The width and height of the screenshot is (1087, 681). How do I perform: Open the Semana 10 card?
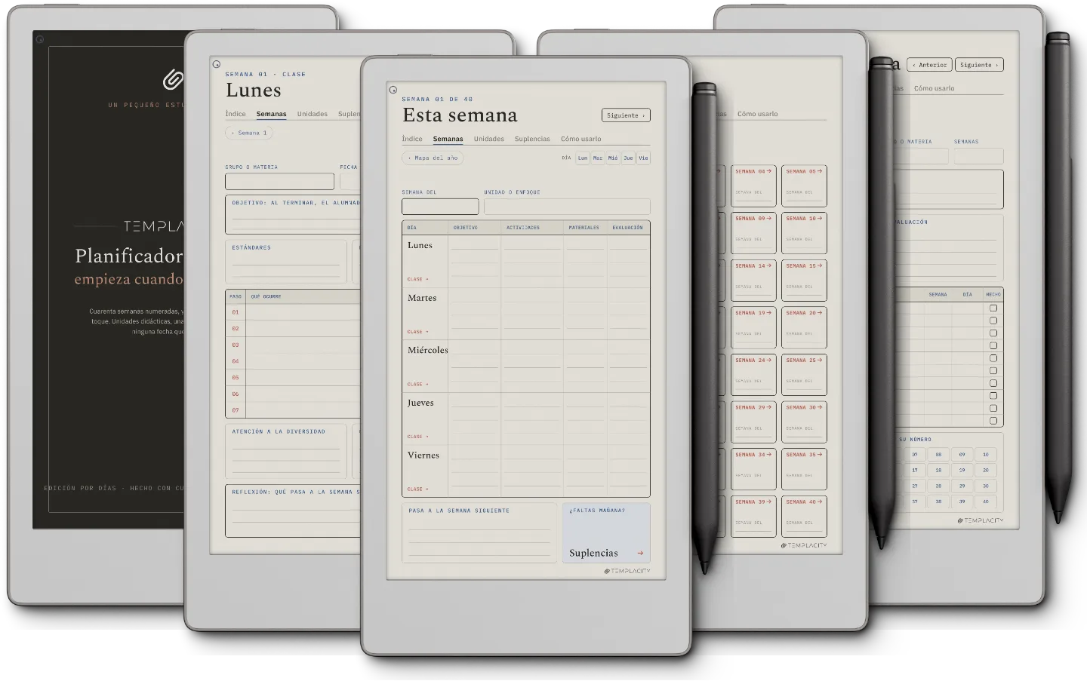[804, 233]
